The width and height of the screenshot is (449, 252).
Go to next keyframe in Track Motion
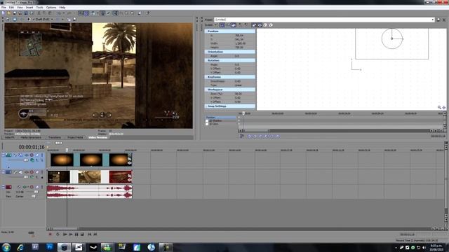(x=260, y=136)
